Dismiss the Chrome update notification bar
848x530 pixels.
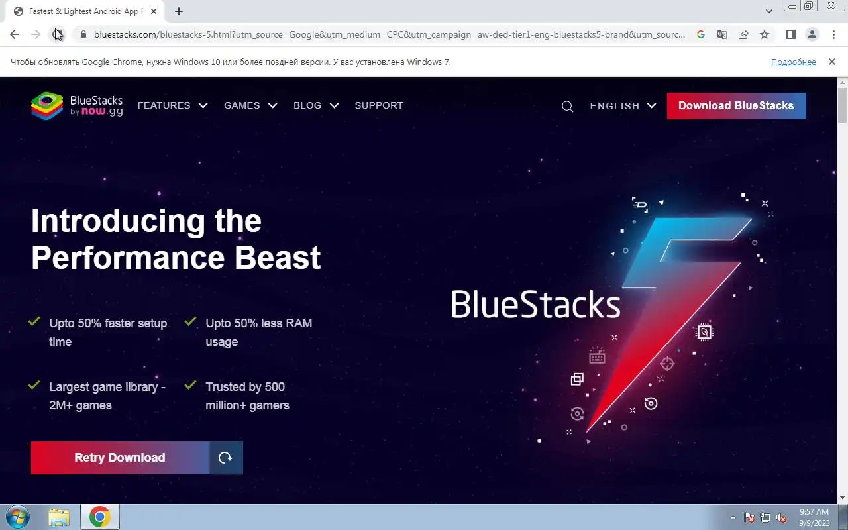click(x=831, y=62)
